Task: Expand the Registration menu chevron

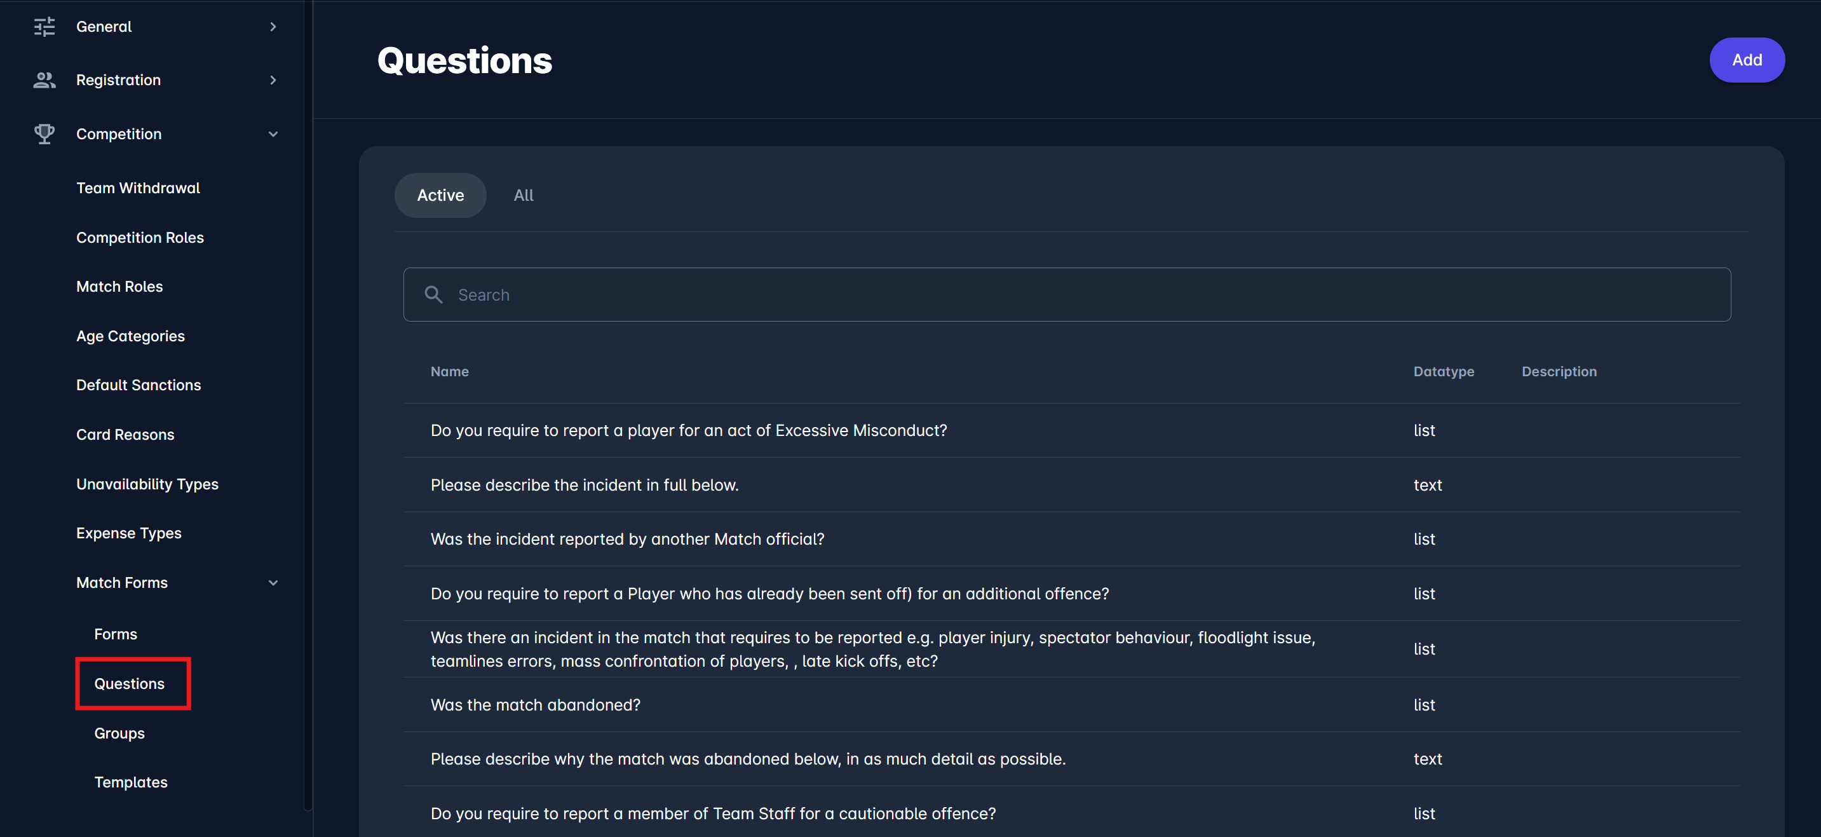Action: [x=273, y=81]
